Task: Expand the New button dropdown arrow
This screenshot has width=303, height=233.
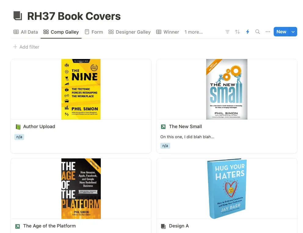Action: pos(293,32)
